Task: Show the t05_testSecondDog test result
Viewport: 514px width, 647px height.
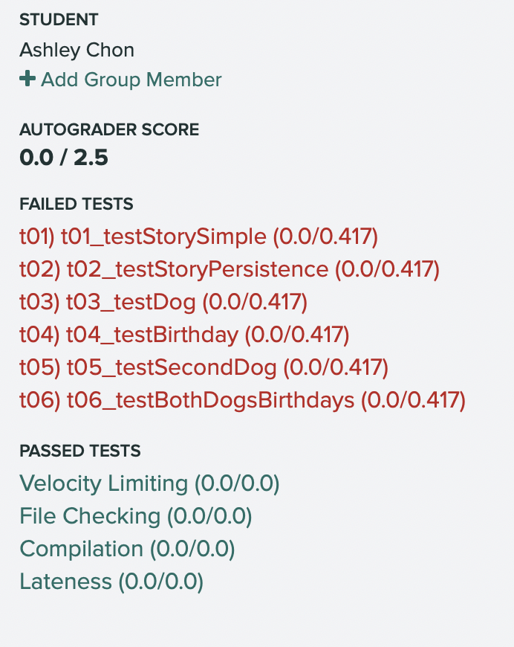Action: [x=204, y=367]
